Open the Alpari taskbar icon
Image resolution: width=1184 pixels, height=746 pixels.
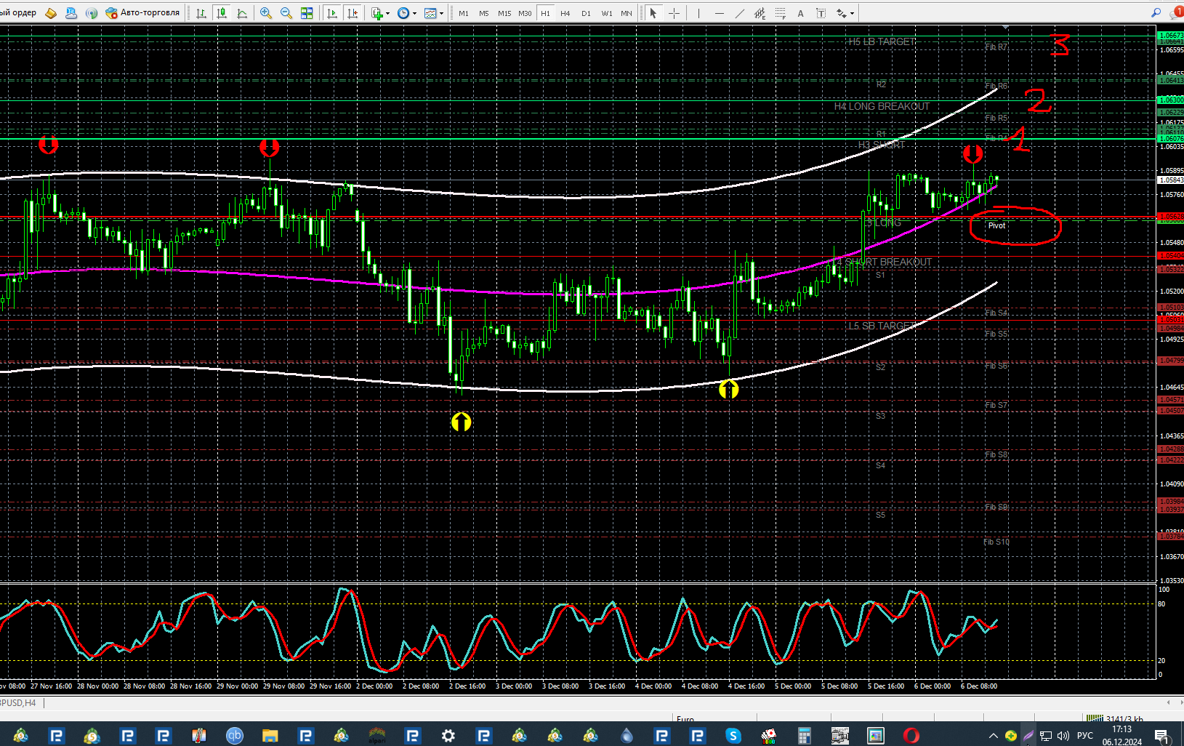coord(377,736)
